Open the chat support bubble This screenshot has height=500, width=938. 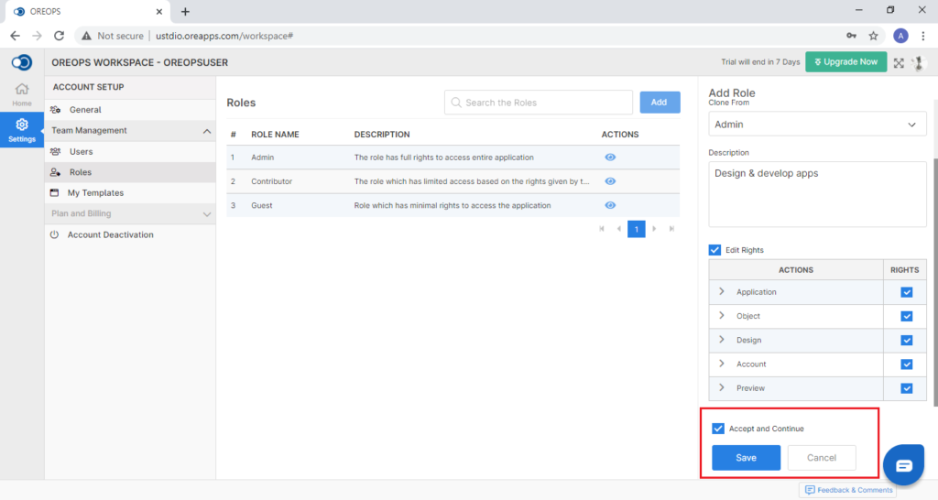903,464
